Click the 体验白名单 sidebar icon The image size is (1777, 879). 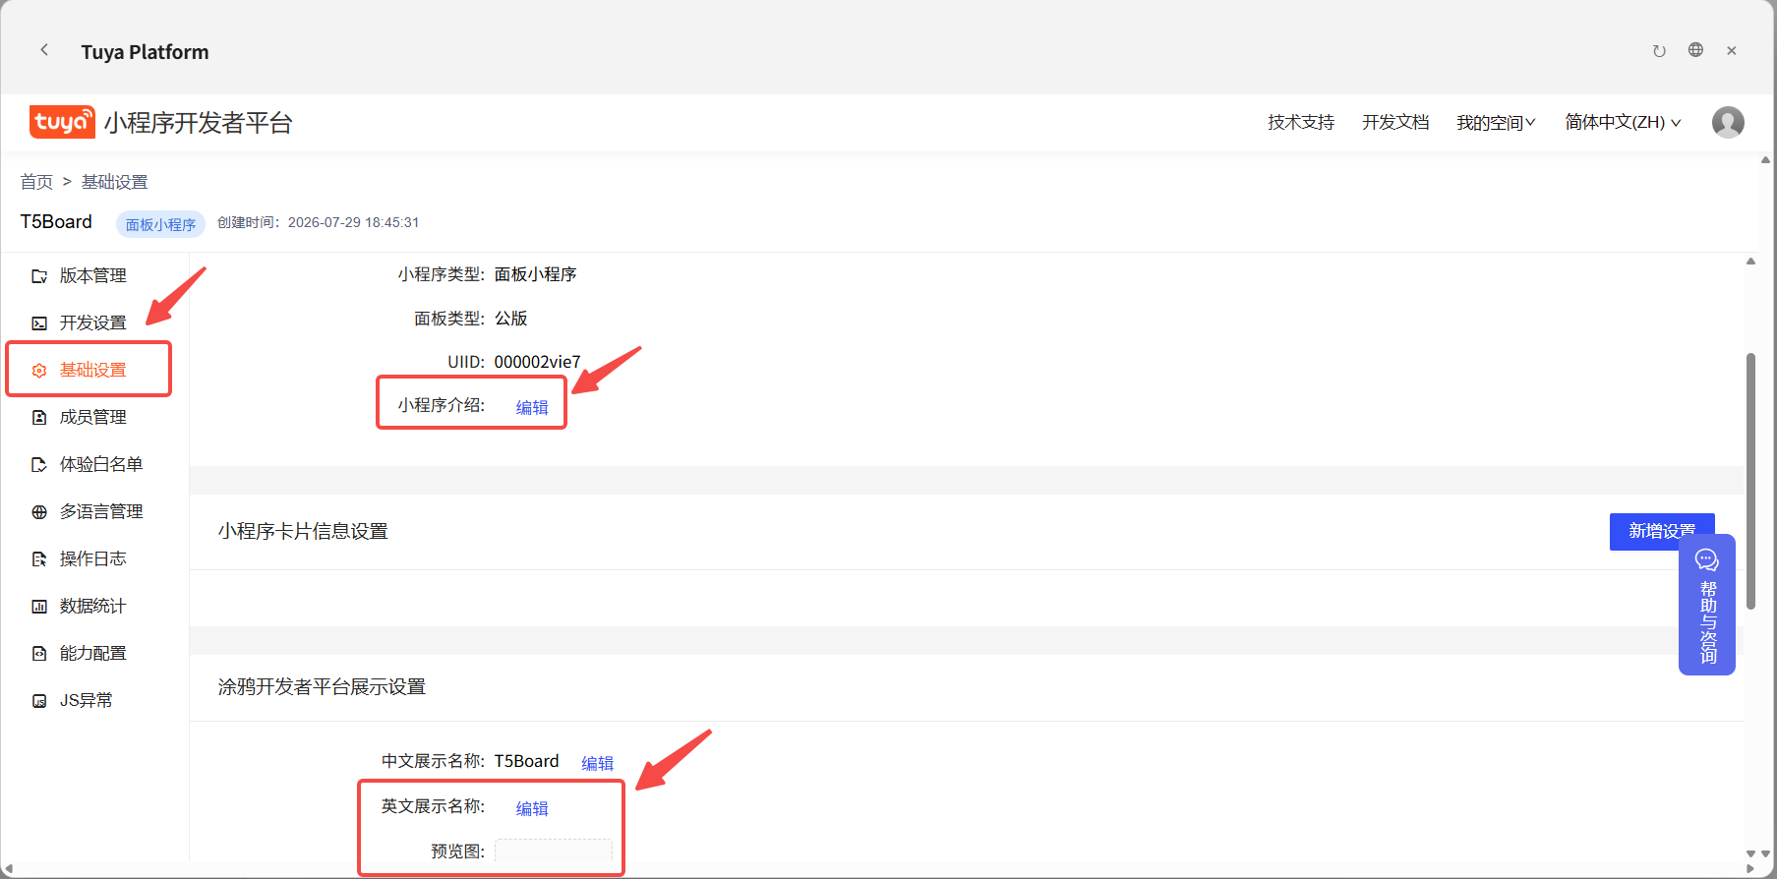(x=39, y=465)
